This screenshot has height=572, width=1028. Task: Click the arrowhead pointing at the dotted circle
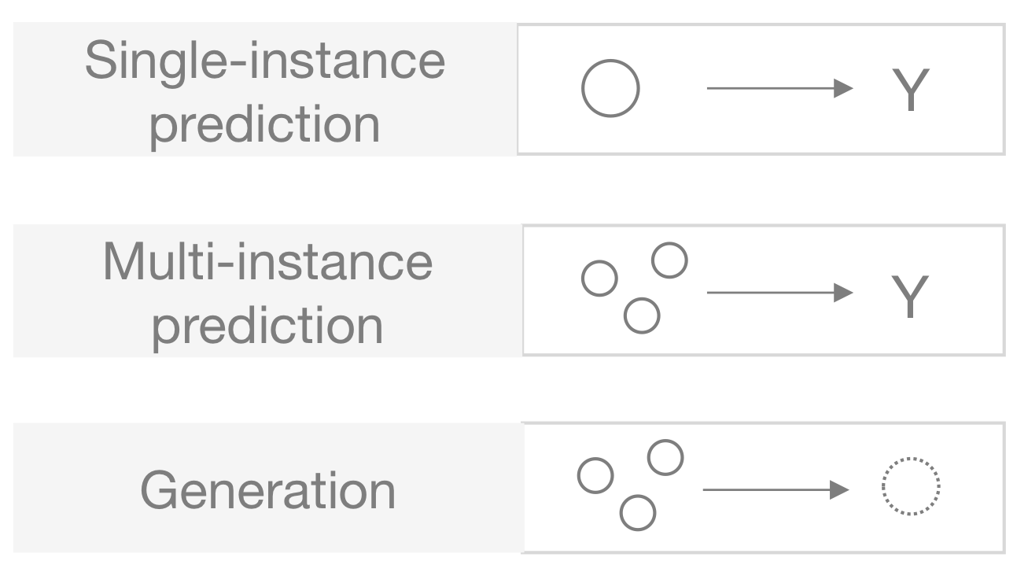(842, 490)
